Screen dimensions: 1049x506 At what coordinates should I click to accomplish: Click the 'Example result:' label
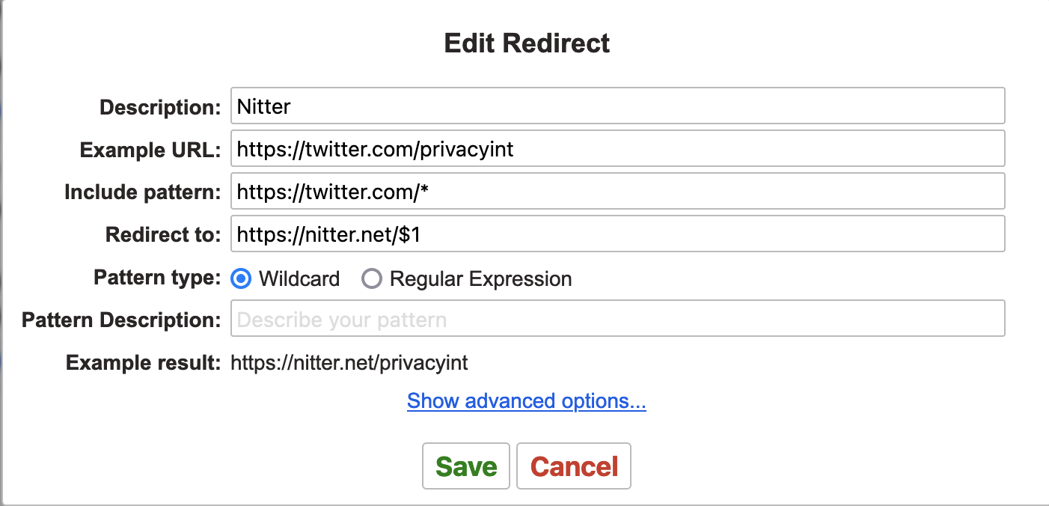click(143, 363)
